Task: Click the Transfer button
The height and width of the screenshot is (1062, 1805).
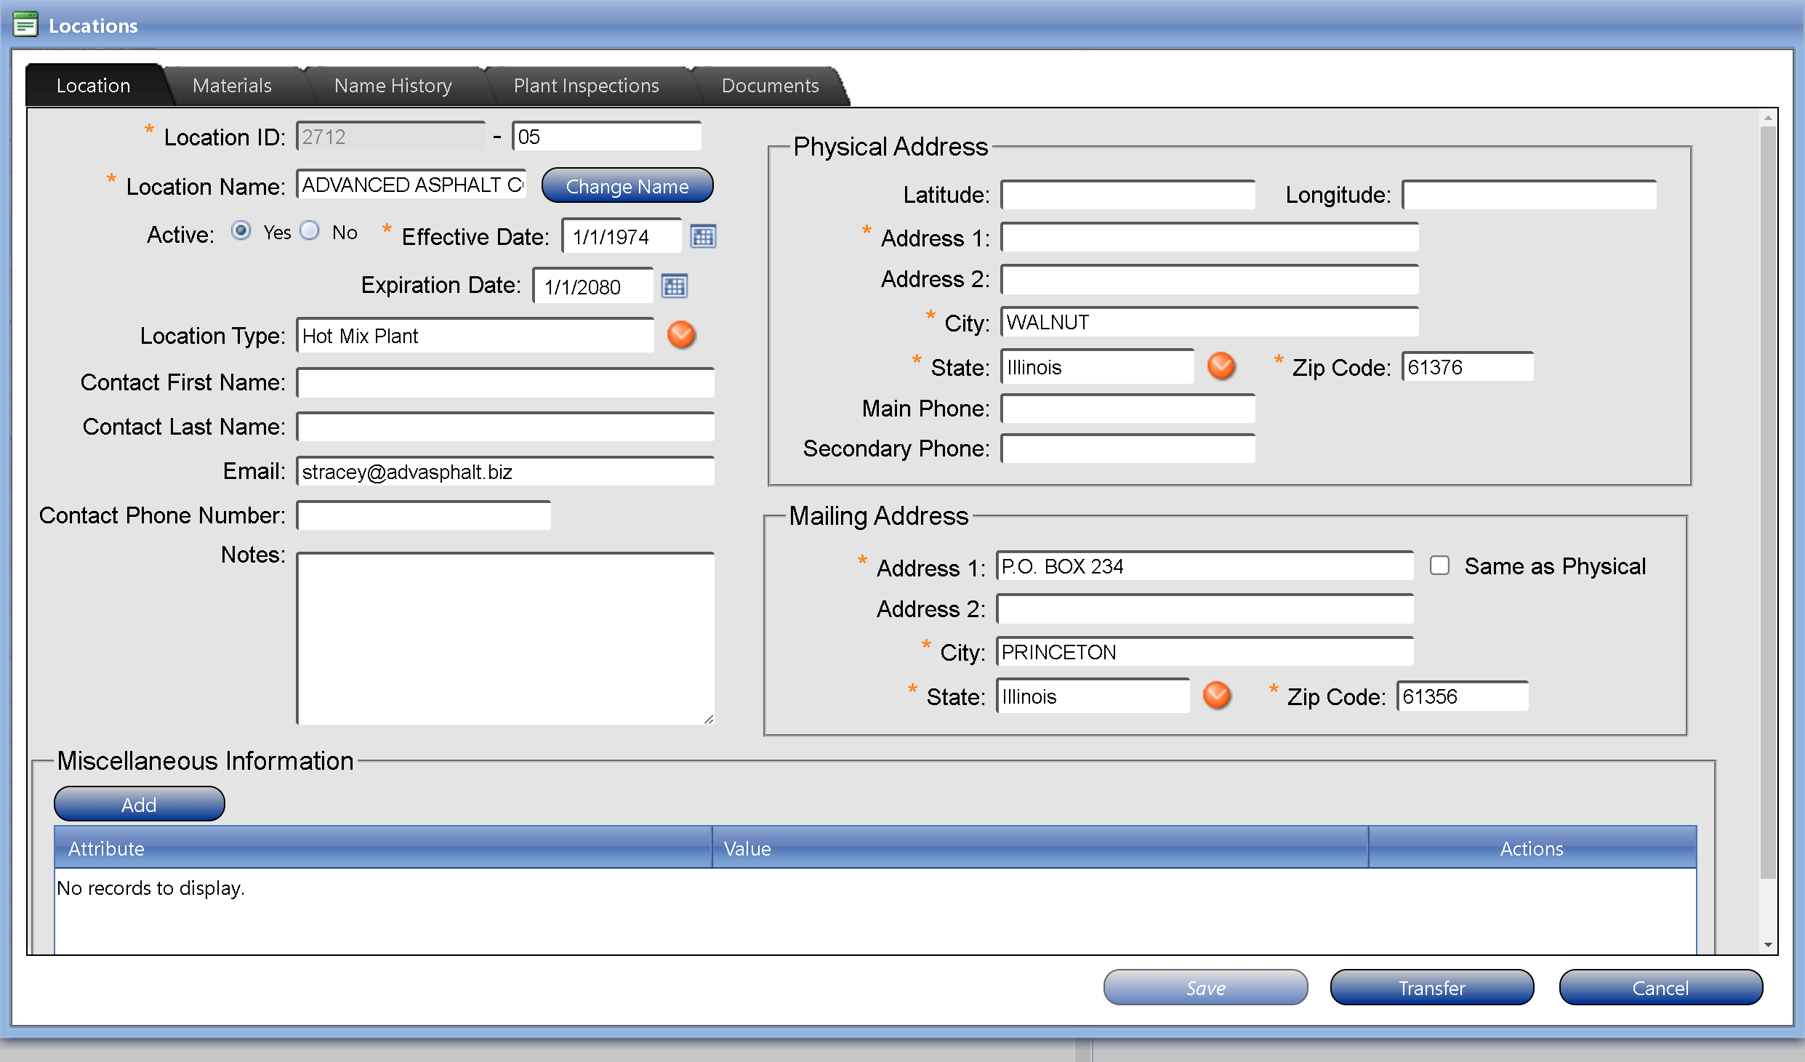Action: click(x=1431, y=988)
